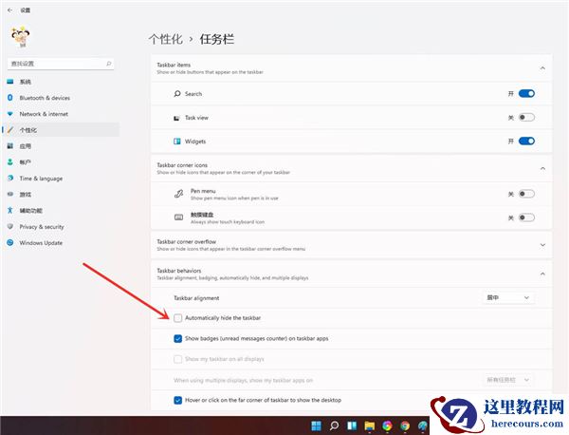The image size is (569, 435).
Task: Check Show my taskbar on all displays
Action: click(178, 359)
